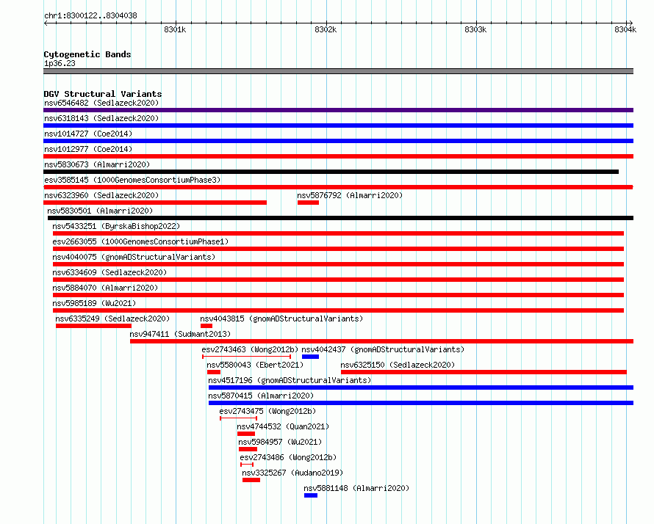The image size is (654, 524).
Task: Click the esv2743475 (Wong2012b) label
Action: point(267,411)
